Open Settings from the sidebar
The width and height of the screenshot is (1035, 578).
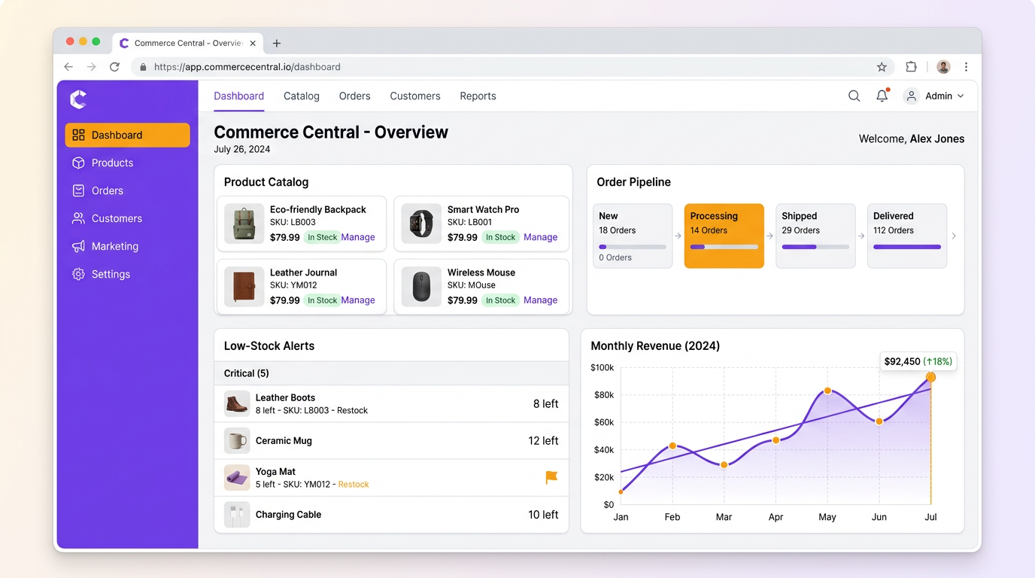[111, 274]
